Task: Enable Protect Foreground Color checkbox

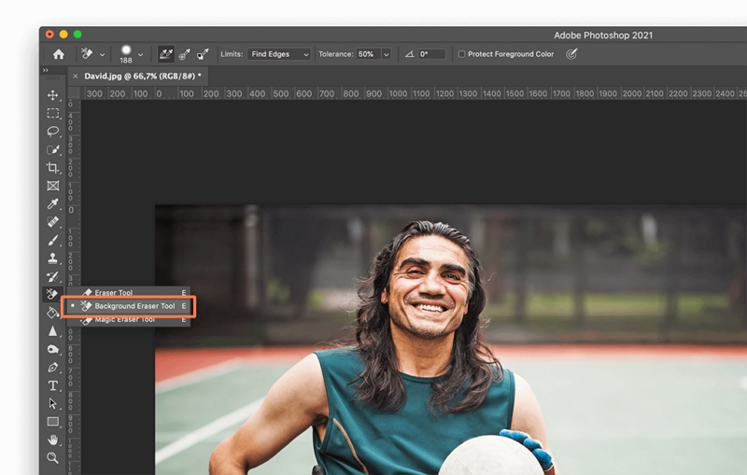Action: [x=462, y=54]
